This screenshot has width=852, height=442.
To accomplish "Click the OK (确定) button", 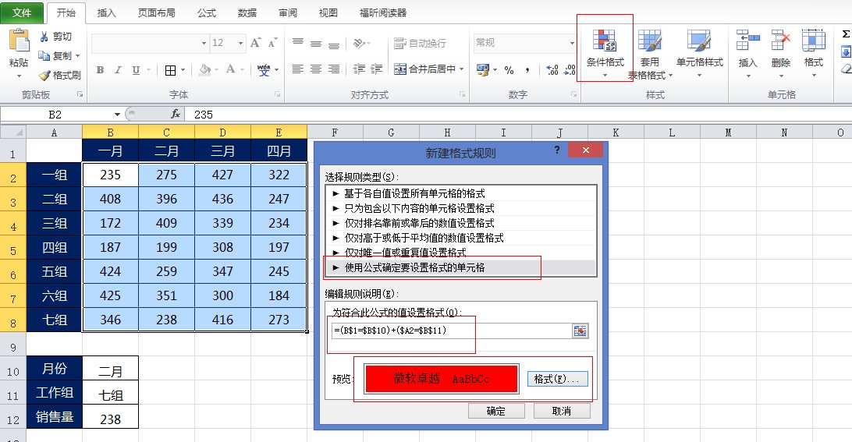I will point(496,411).
